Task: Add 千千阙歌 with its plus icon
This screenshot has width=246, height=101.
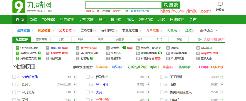Action: (x=222, y=77)
